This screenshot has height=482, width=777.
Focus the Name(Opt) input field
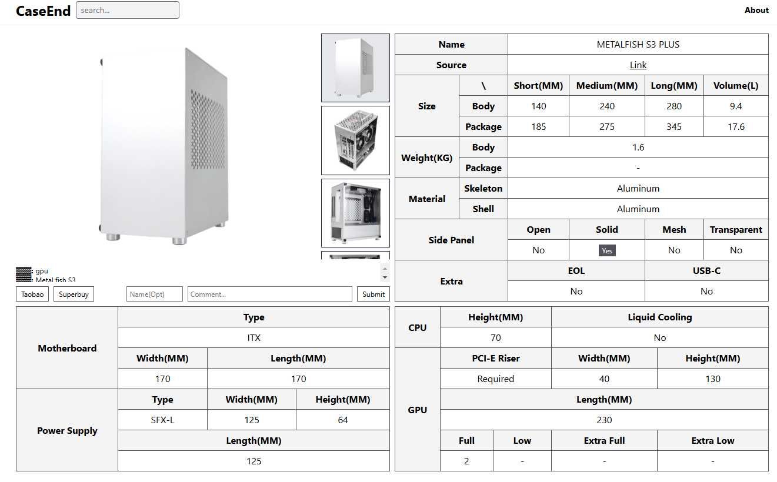coord(155,294)
